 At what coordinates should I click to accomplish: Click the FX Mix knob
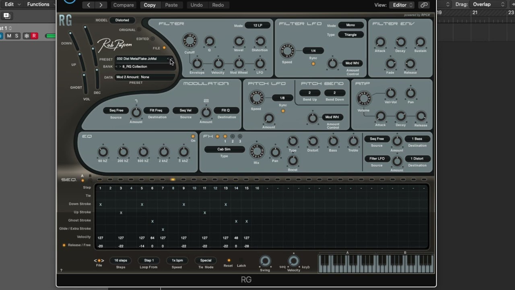click(257, 151)
